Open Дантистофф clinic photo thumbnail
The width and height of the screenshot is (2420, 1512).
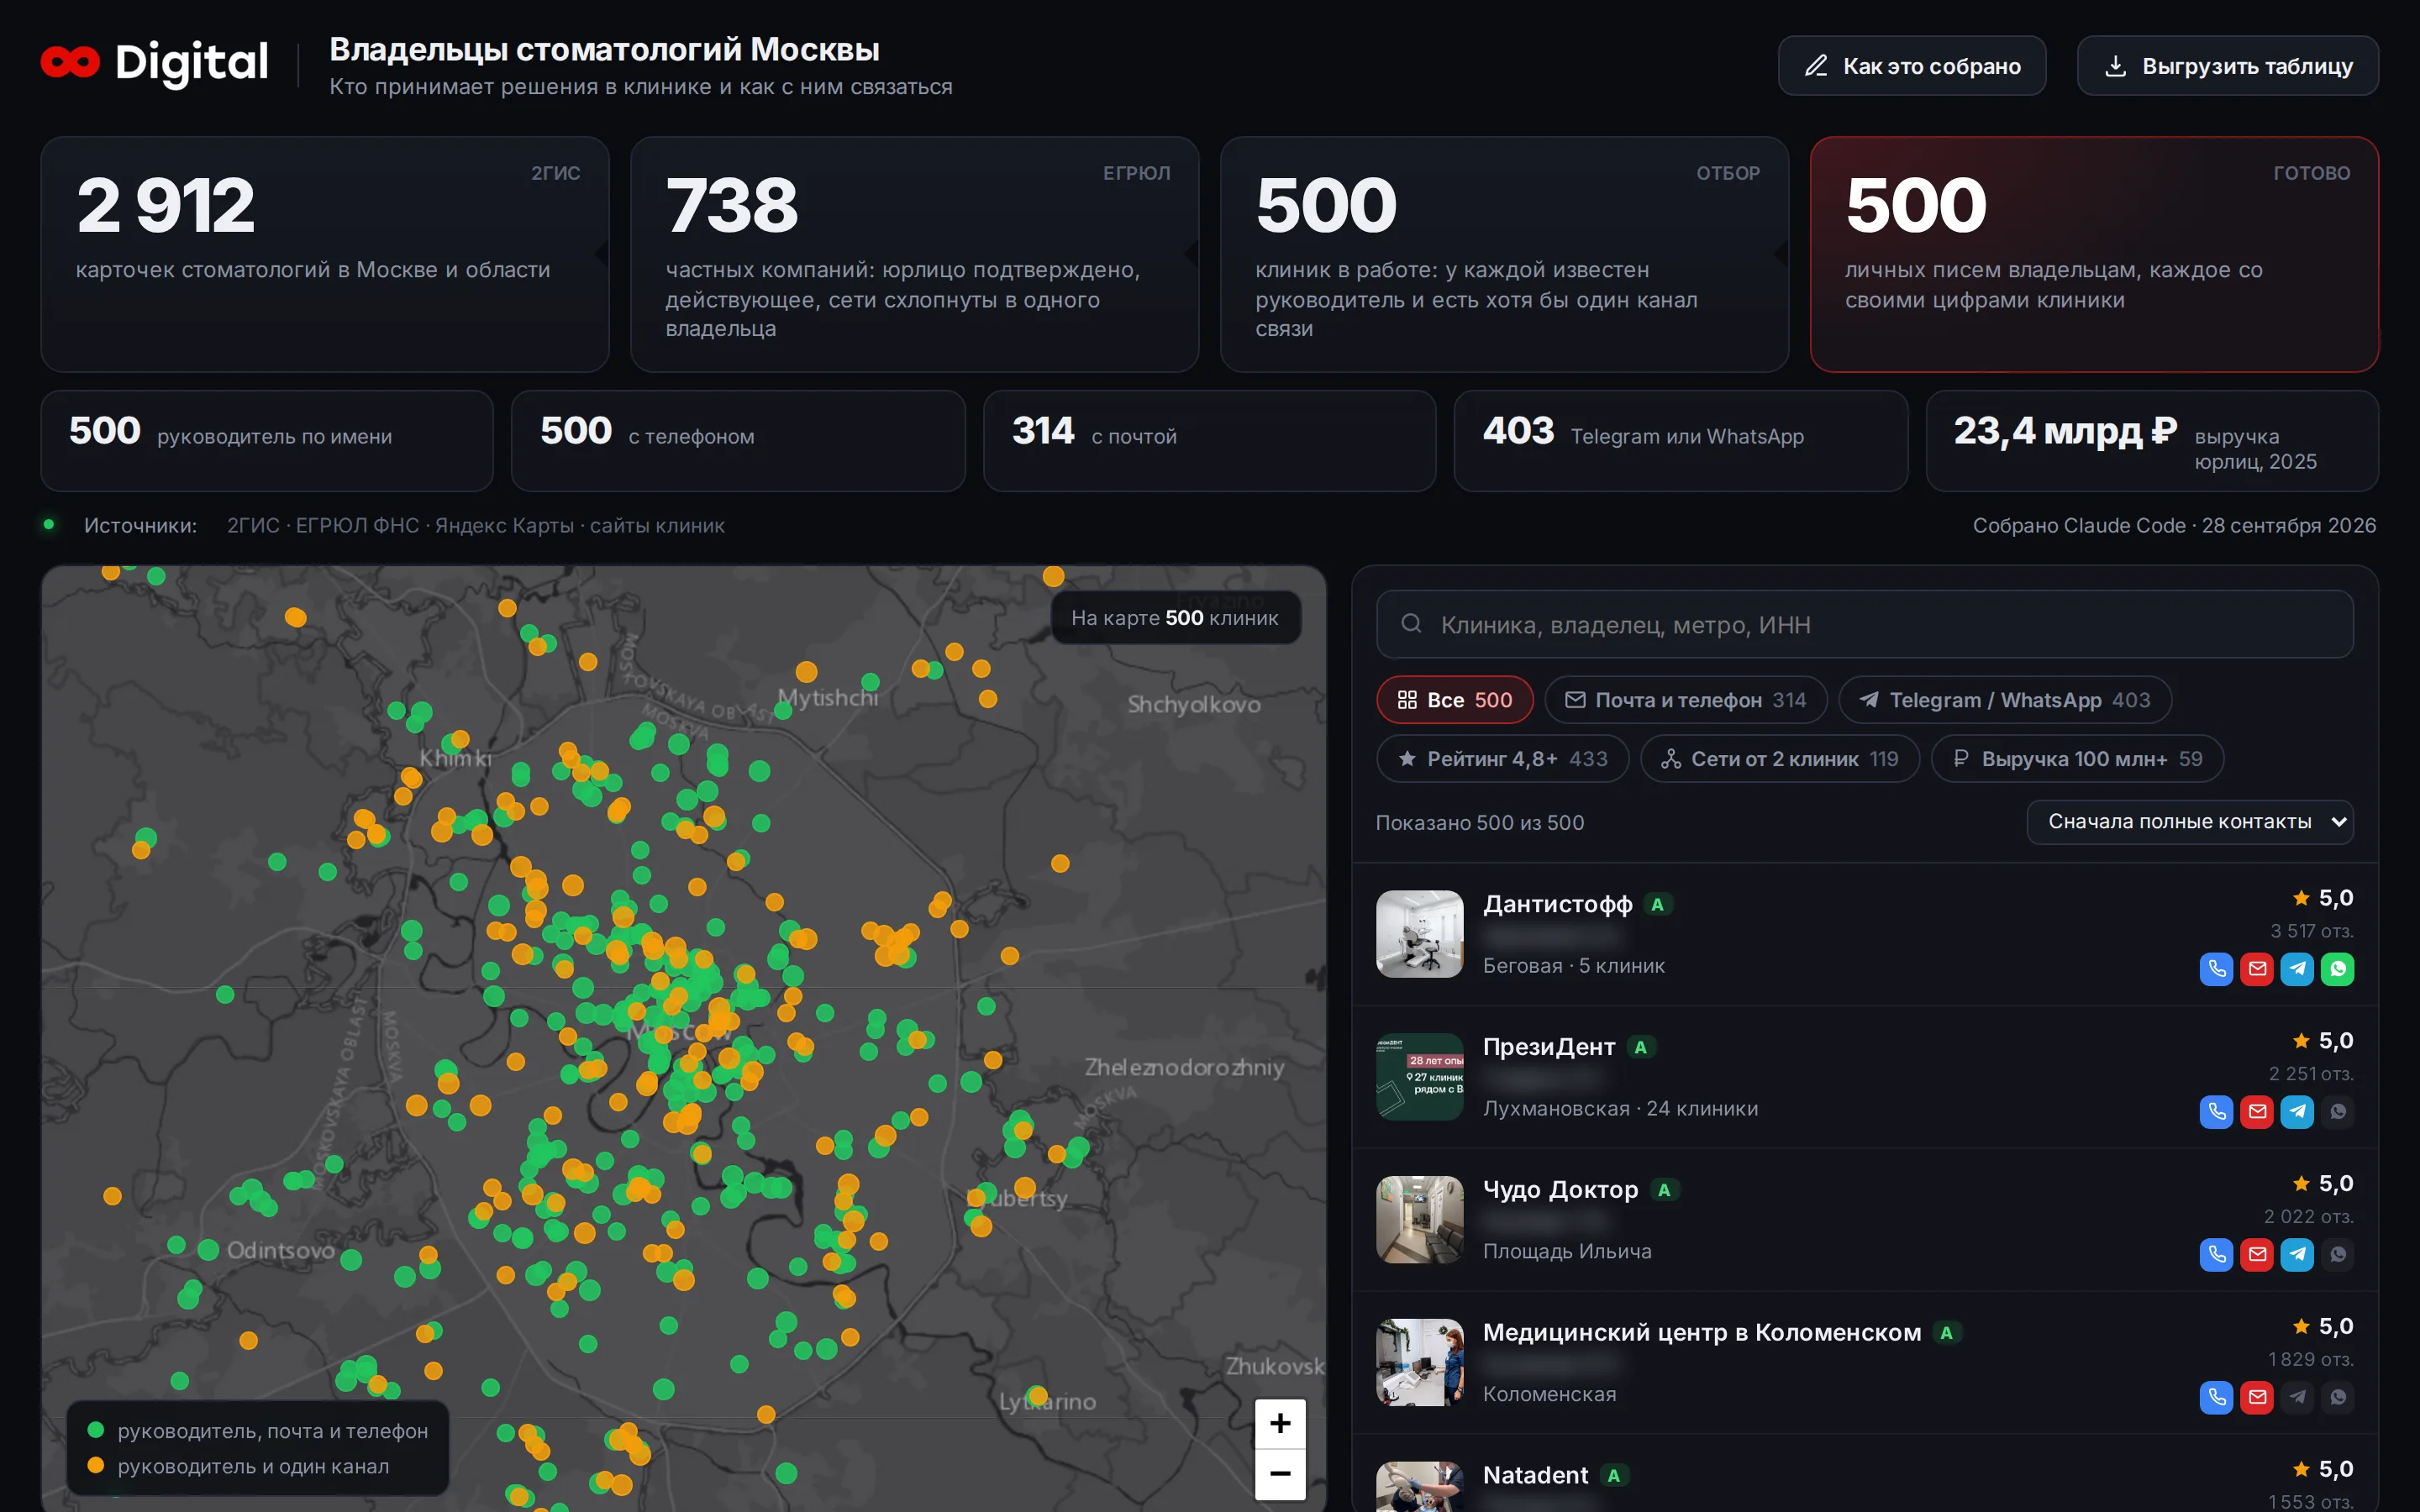click(x=1419, y=934)
